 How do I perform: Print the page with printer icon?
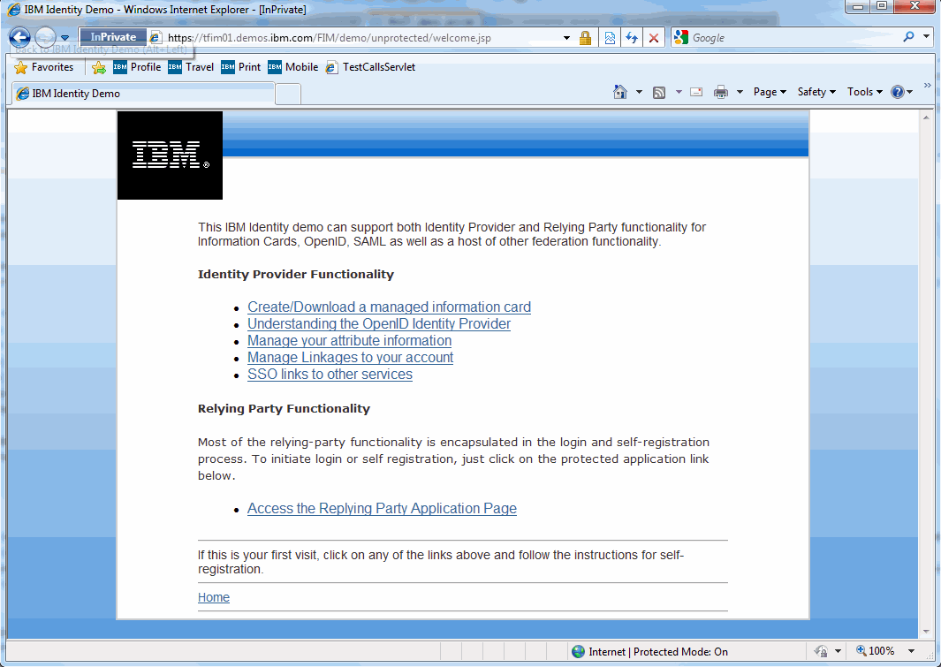(x=721, y=92)
